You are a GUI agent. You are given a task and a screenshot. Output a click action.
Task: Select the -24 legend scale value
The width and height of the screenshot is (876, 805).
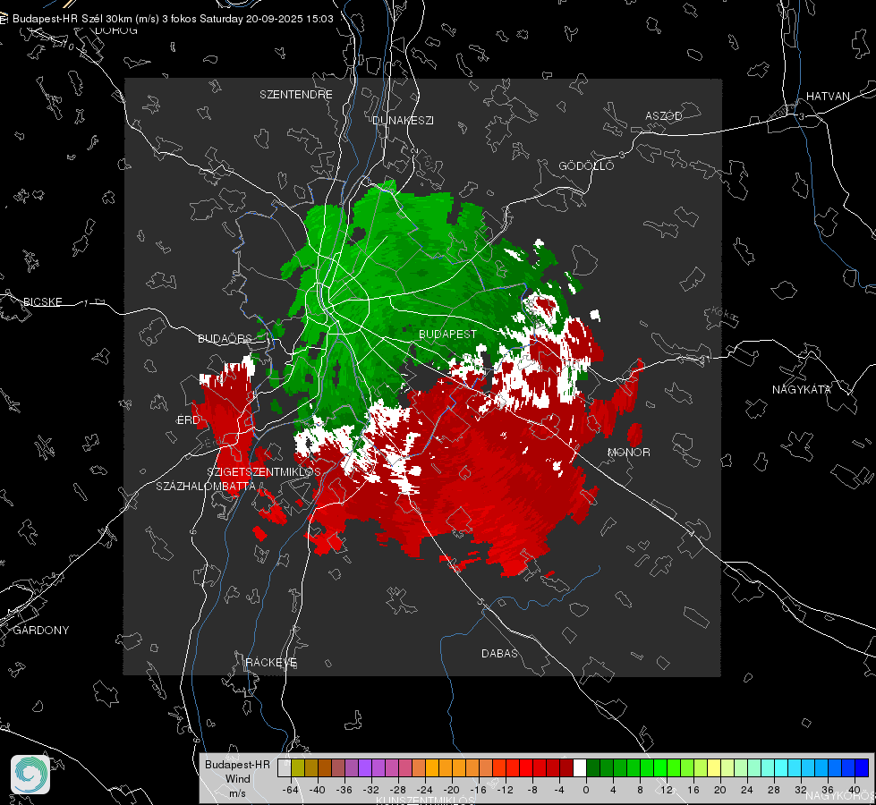pos(425,790)
